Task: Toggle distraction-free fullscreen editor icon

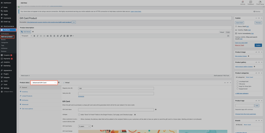Action: click(x=228, y=36)
